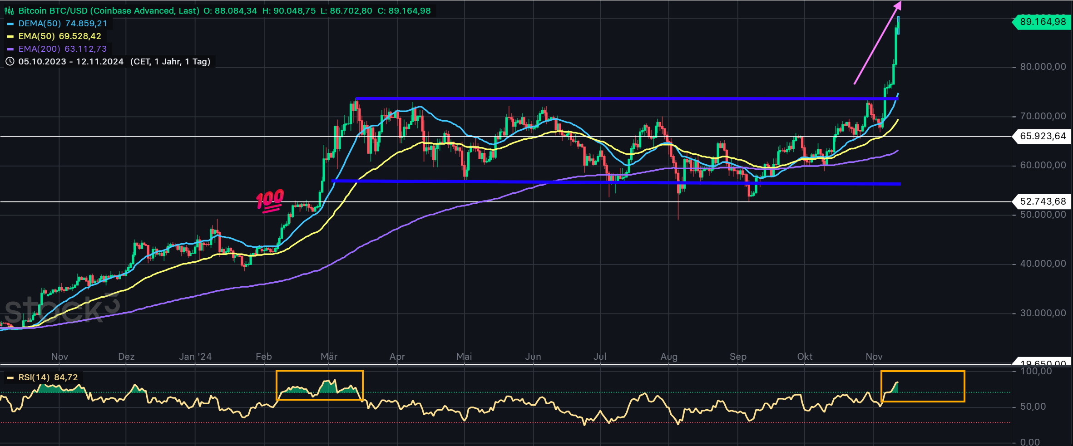Open the date range 05.10.2023 - 12.11.2024
The width and height of the screenshot is (1073, 446).
(x=71, y=62)
